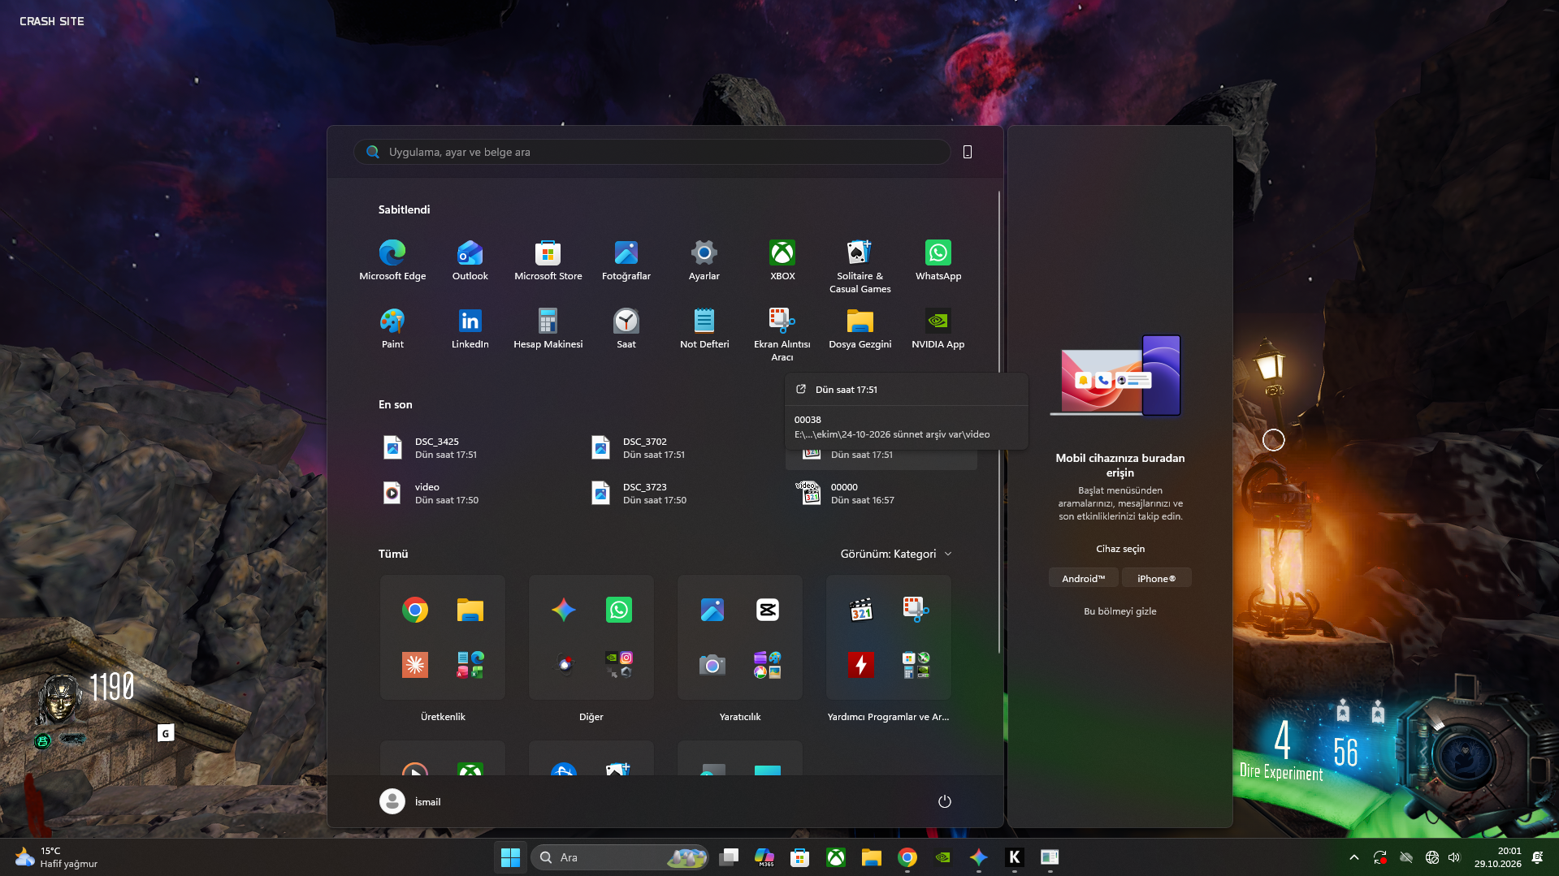Click the Start menu vertical scrollbar

point(998,422)
